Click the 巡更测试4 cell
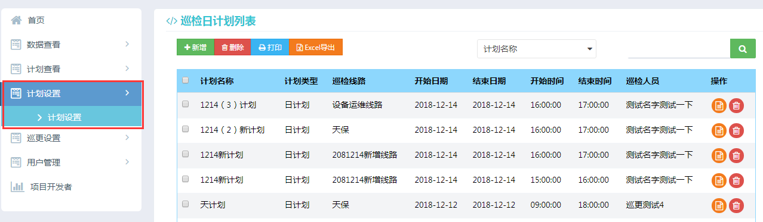763x222 pixels. tap(645, 205)
